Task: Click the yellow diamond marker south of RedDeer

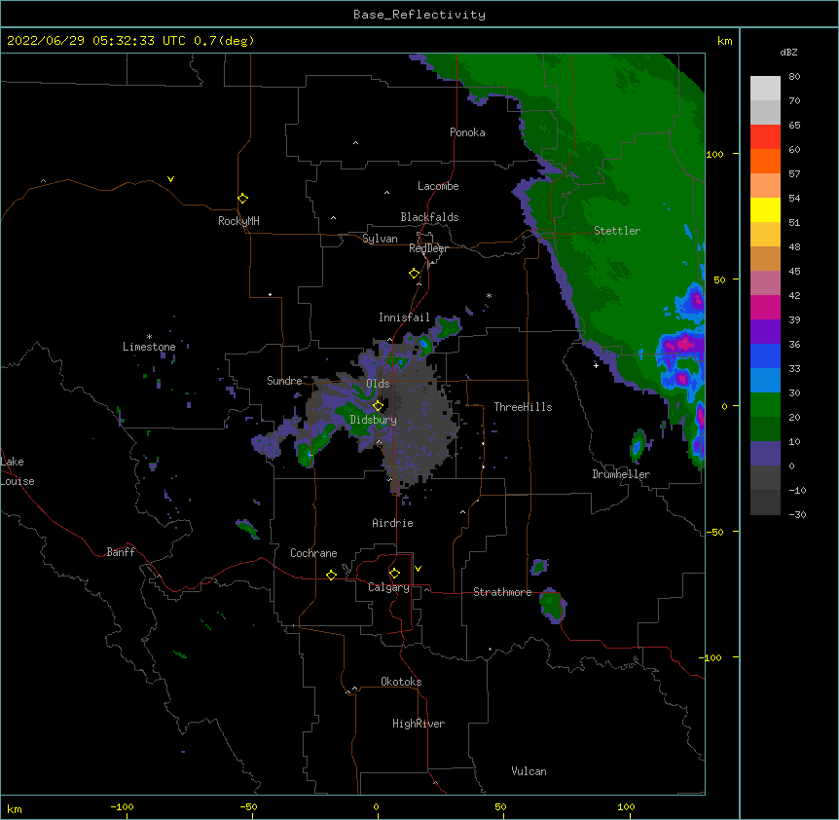Action: pos(415,273)
